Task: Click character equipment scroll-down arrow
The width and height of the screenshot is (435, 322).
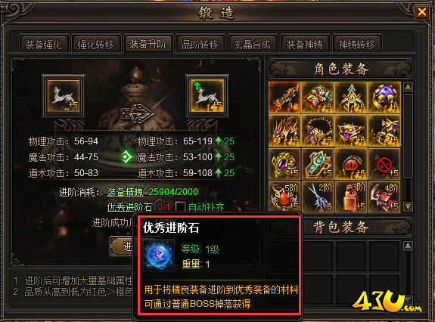Action: (x=408, y=206)
